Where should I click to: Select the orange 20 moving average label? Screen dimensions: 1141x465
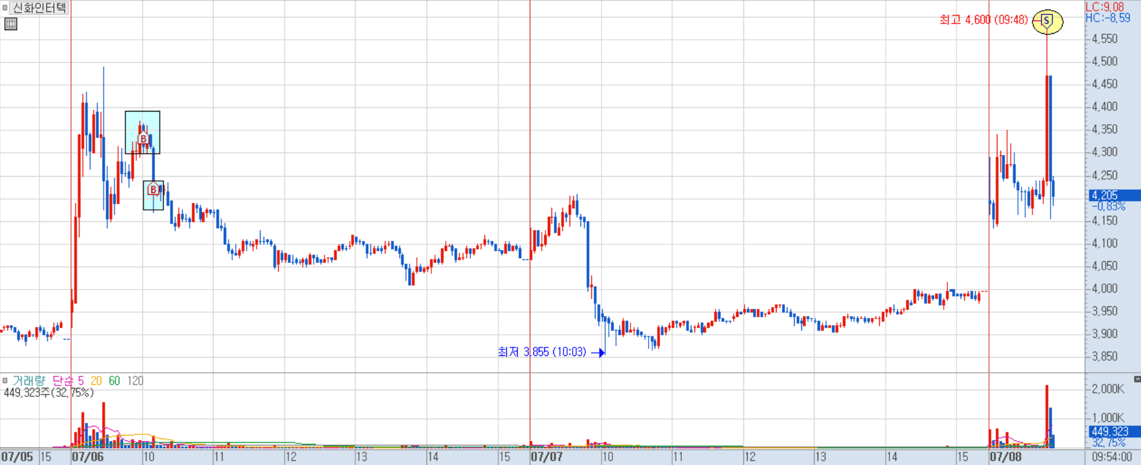coord(96,381)
